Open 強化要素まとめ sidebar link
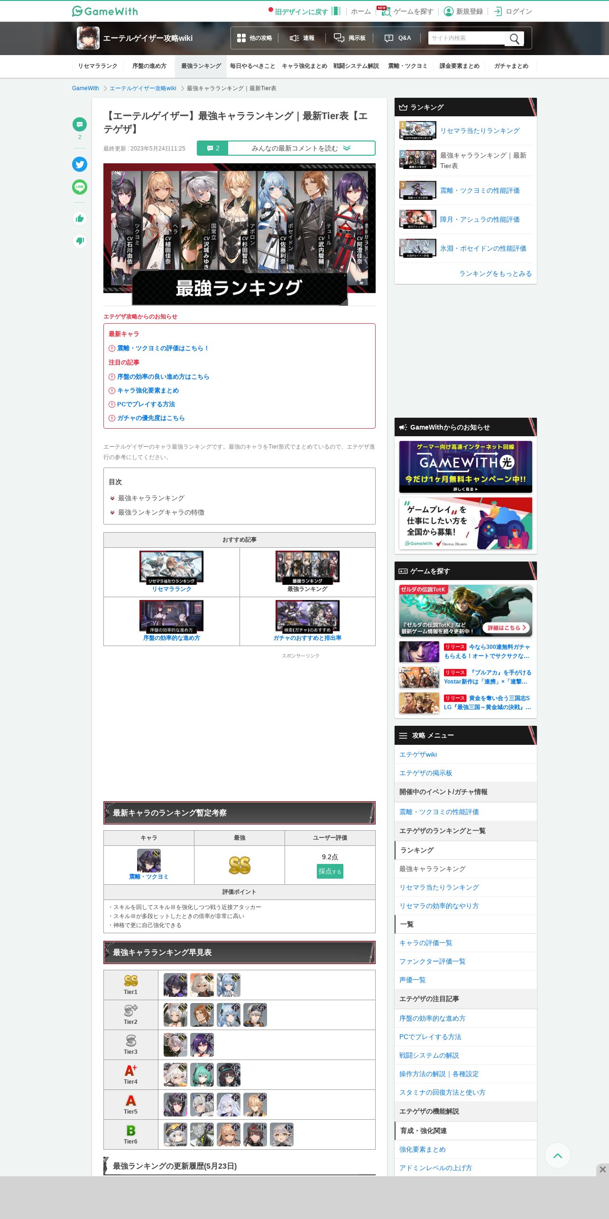The width and height of the screenshot is (609, 1219). click(x=422, y=1149)
